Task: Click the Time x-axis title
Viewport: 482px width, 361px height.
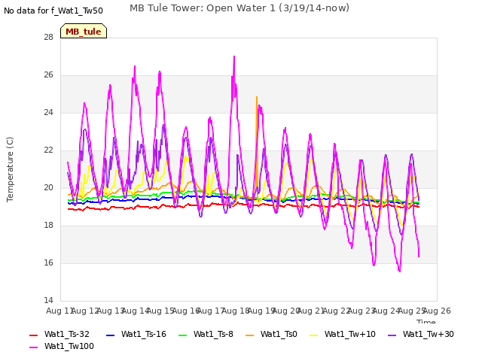Action: (426, 321)
